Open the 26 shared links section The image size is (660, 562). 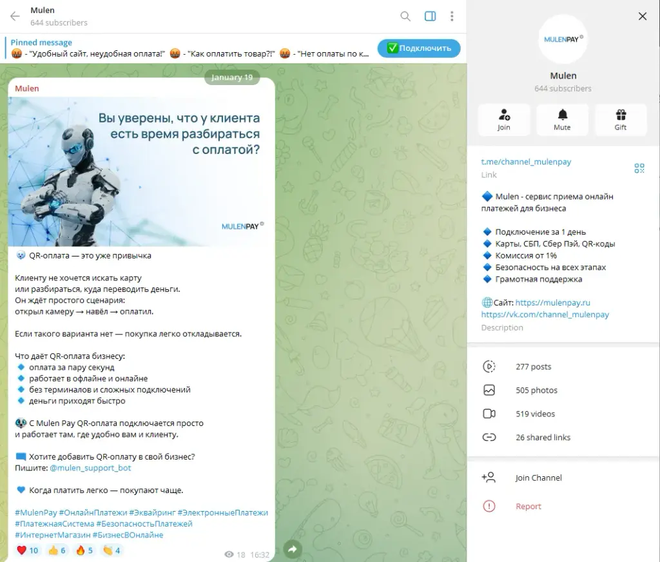(563, 438)
